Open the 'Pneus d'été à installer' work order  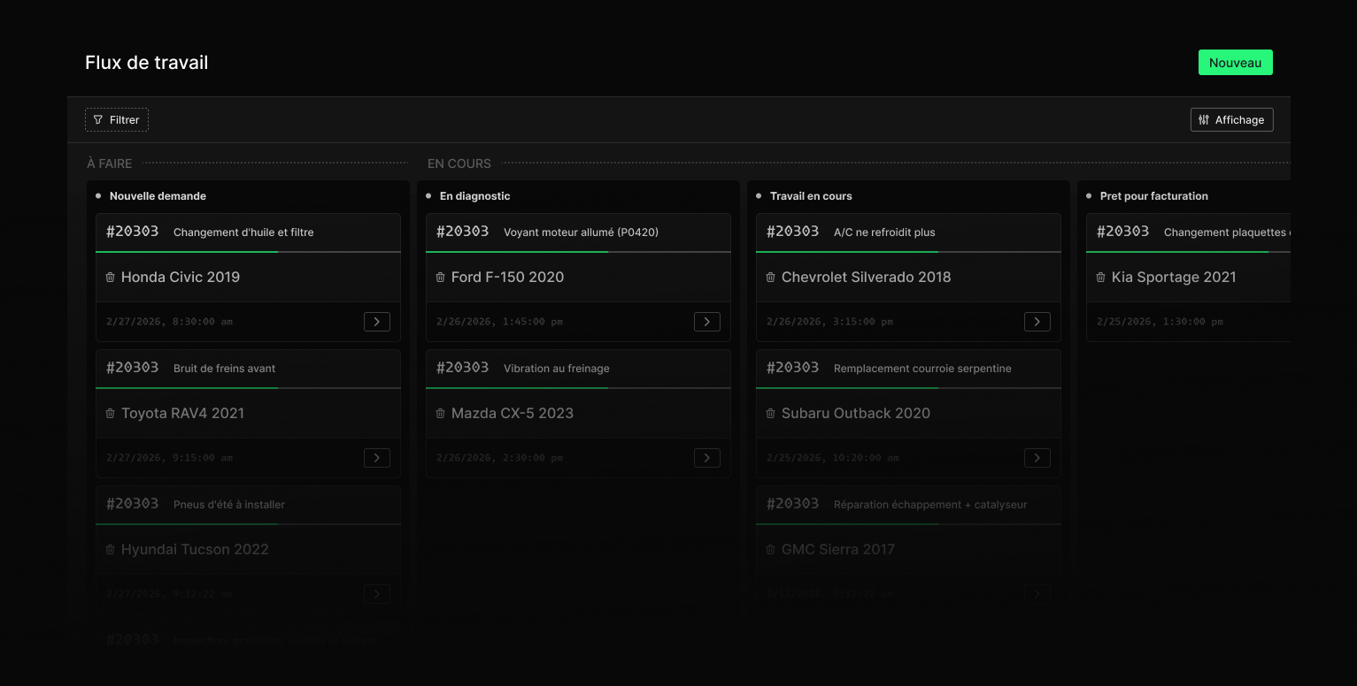point(229,505)
